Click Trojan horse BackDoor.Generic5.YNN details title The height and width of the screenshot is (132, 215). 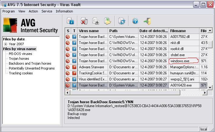tap(100, 102)
